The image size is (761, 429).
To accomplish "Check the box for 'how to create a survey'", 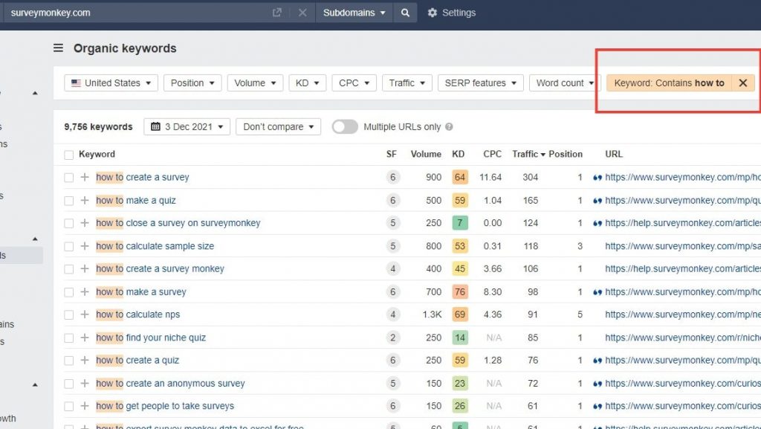I will coord(69,178).
